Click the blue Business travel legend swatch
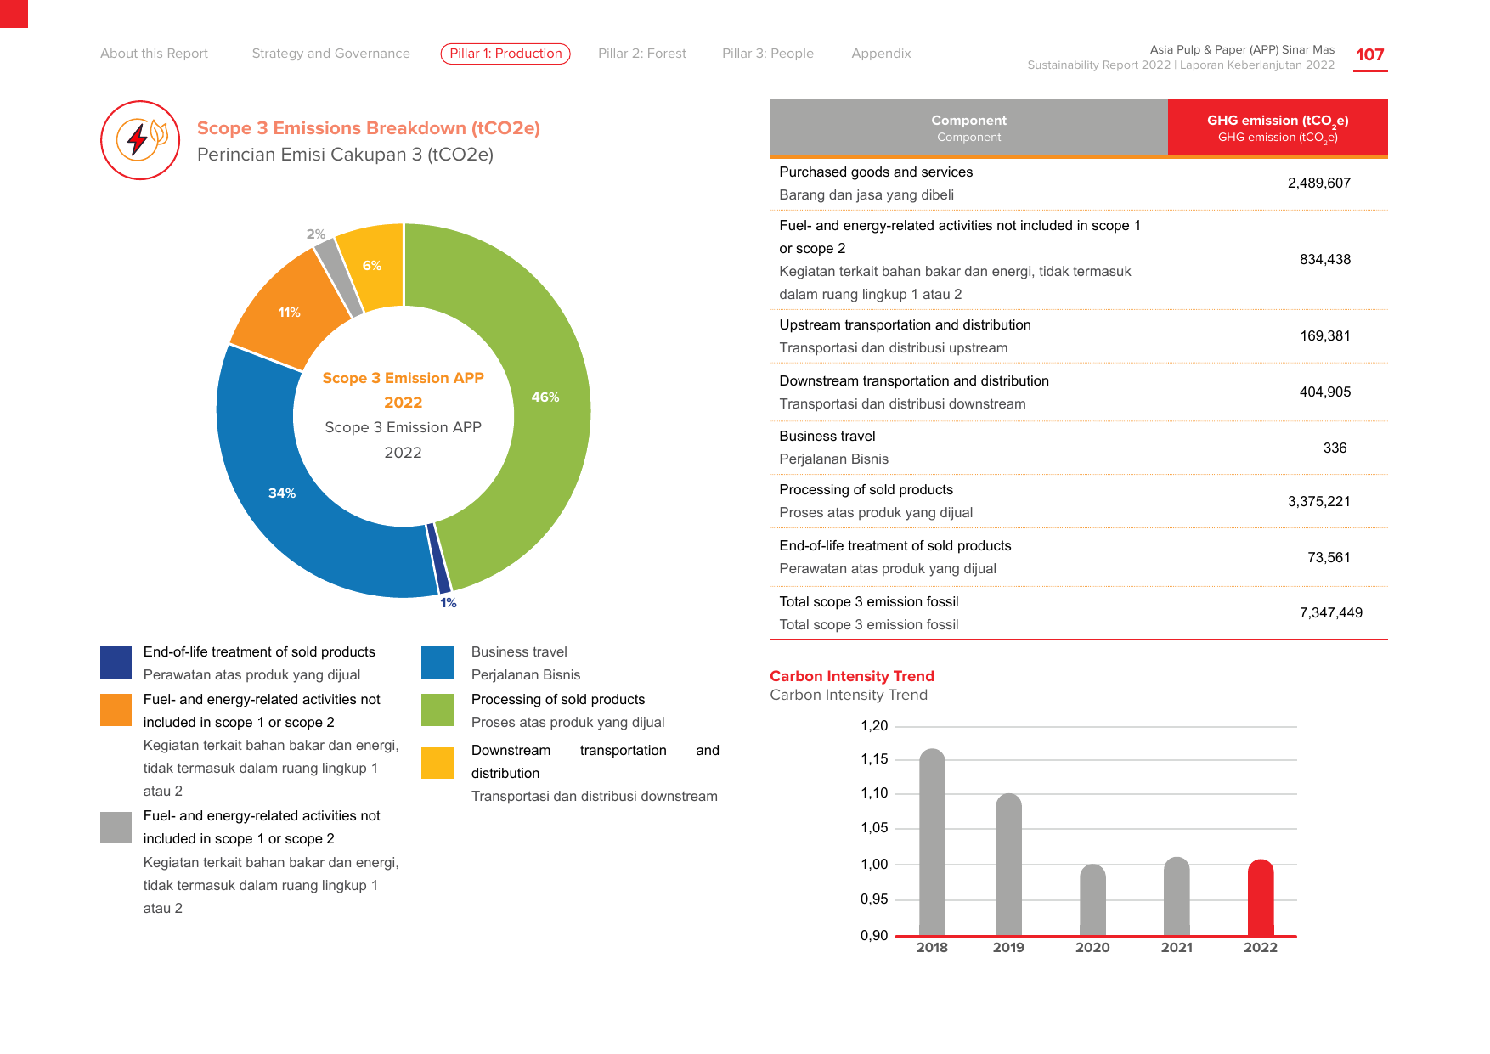This screenshot has width=1490, height=1054. point(437,662)
